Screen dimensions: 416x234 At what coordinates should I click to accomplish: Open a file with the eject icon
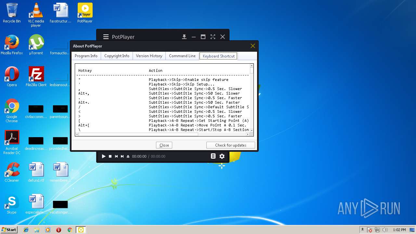128,156
